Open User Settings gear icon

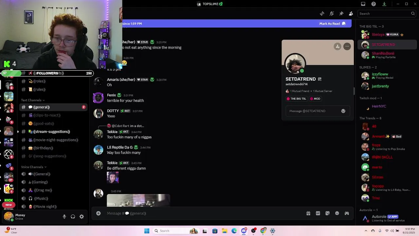[x=82, y=217]
